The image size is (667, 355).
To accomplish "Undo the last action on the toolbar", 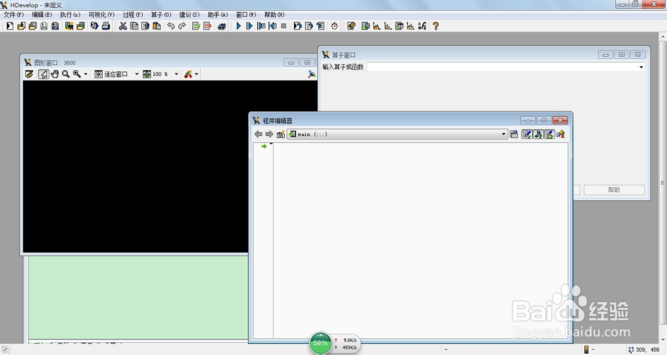I will 171,26.
